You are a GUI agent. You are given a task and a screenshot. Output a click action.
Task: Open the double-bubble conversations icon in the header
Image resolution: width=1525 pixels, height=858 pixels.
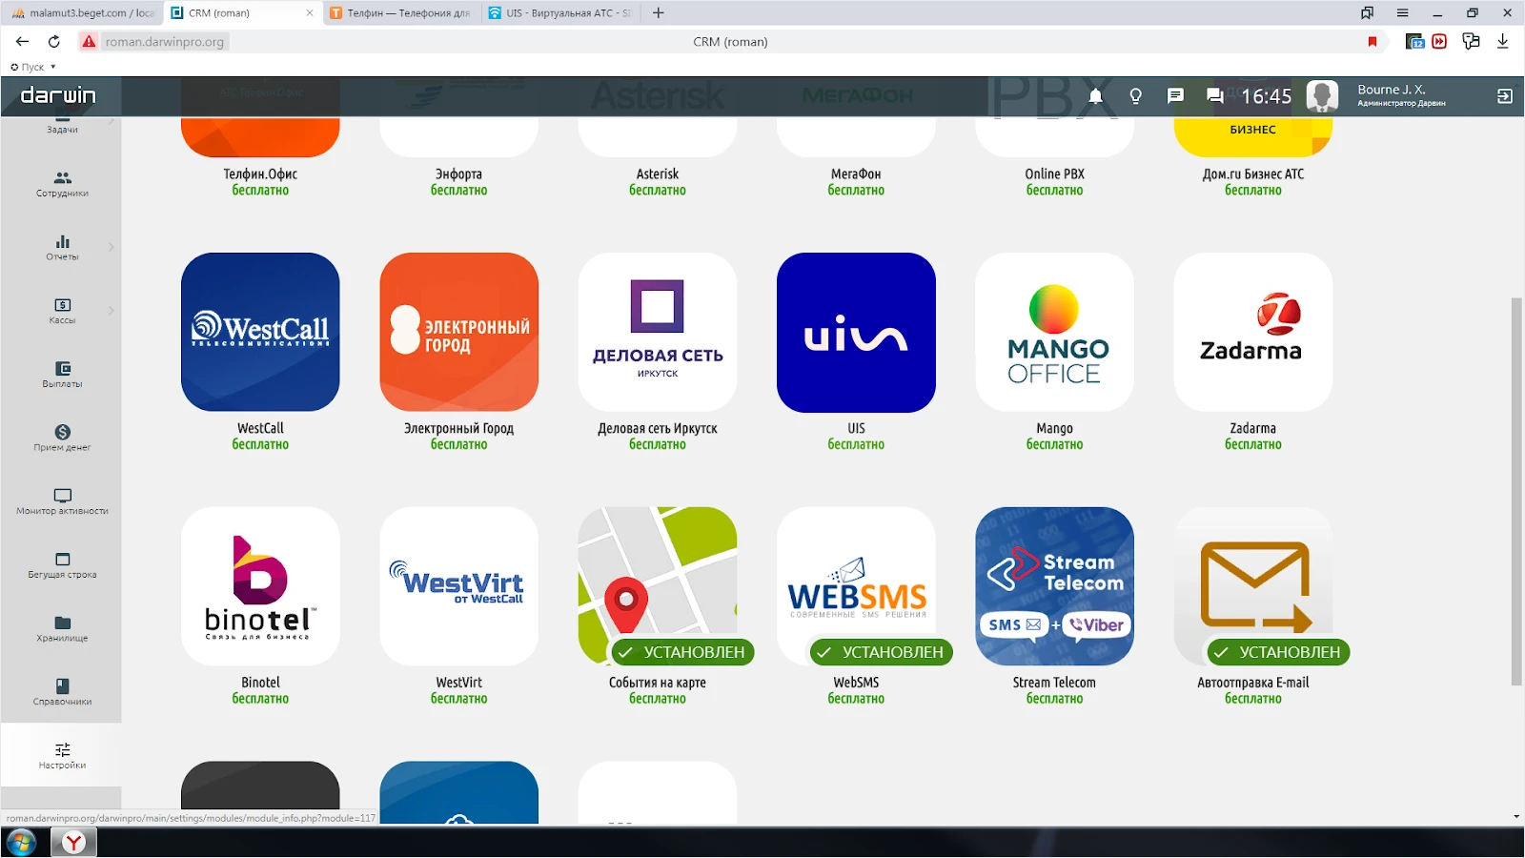(1215, 96)
